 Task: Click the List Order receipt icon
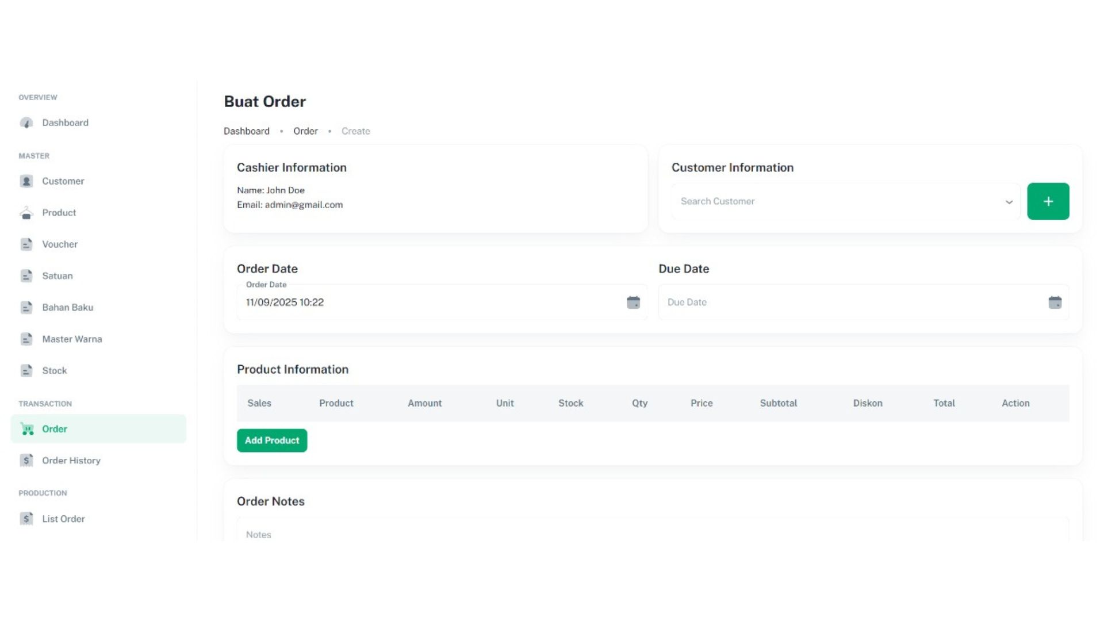[x=26, y=519]
